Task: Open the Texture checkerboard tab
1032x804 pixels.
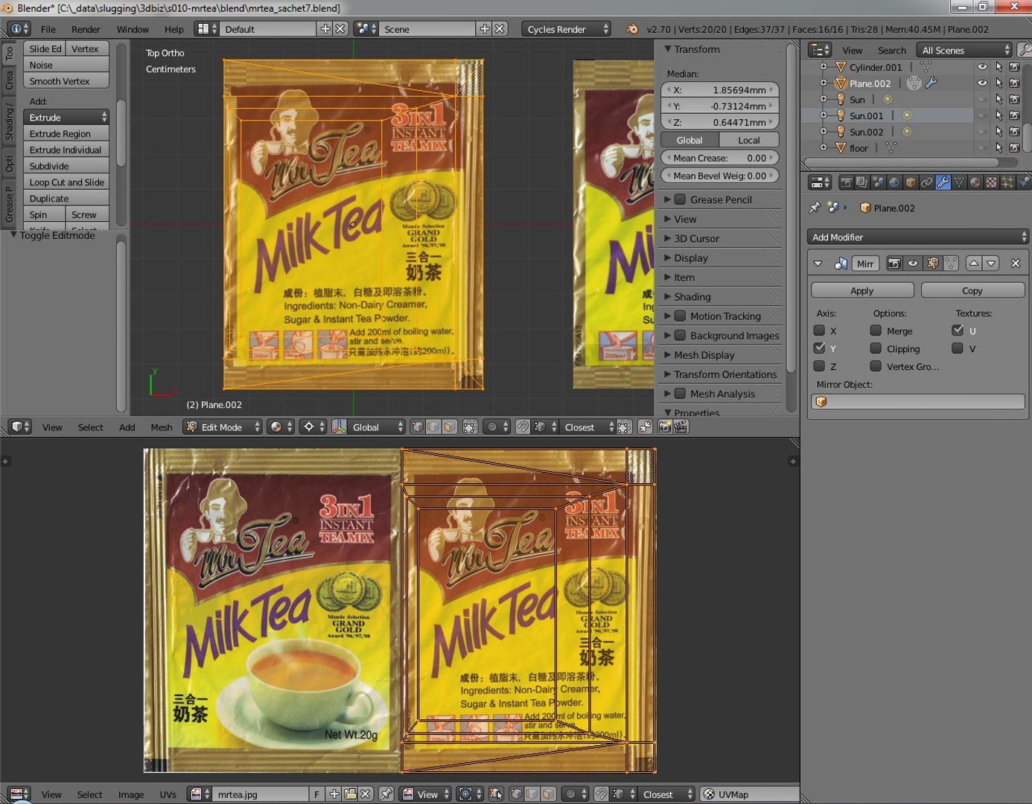Action: 992,182
